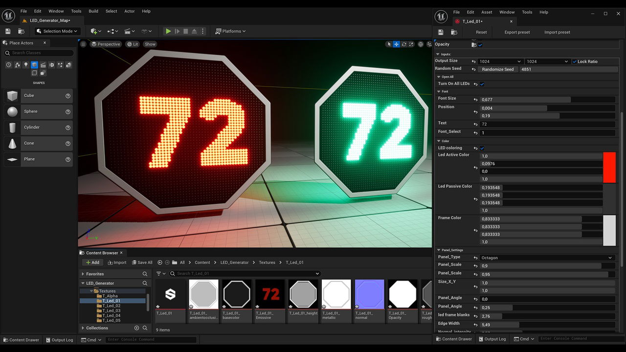The width and height of the screenshot is (626, 352).
Task: Click the reset arrow next to Font Size
Action: [x=475, y=99]
